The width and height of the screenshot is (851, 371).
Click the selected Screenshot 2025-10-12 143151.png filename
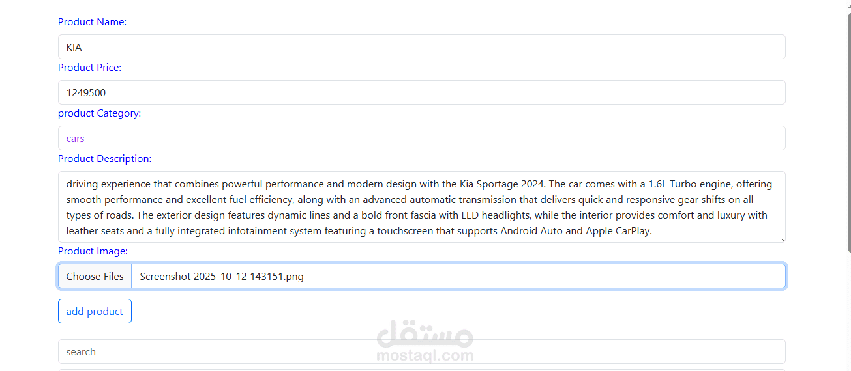click(222, 276)
